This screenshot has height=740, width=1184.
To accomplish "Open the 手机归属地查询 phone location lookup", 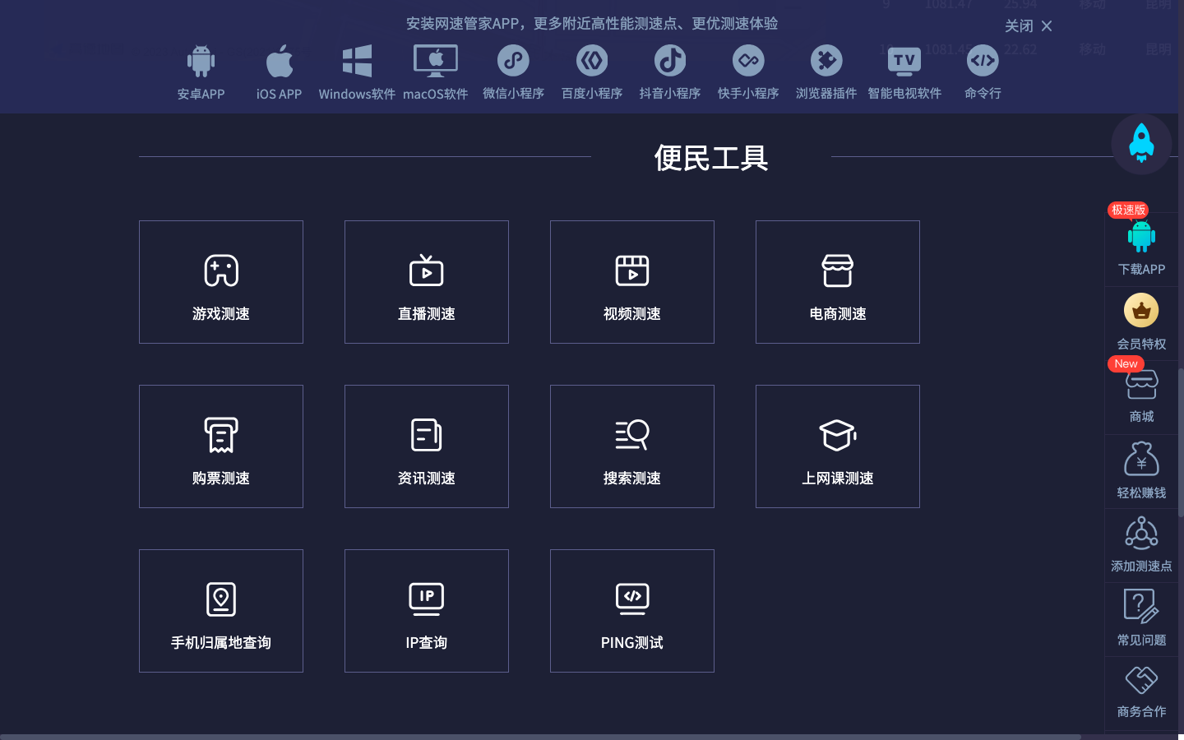I will tap(220, 611).
